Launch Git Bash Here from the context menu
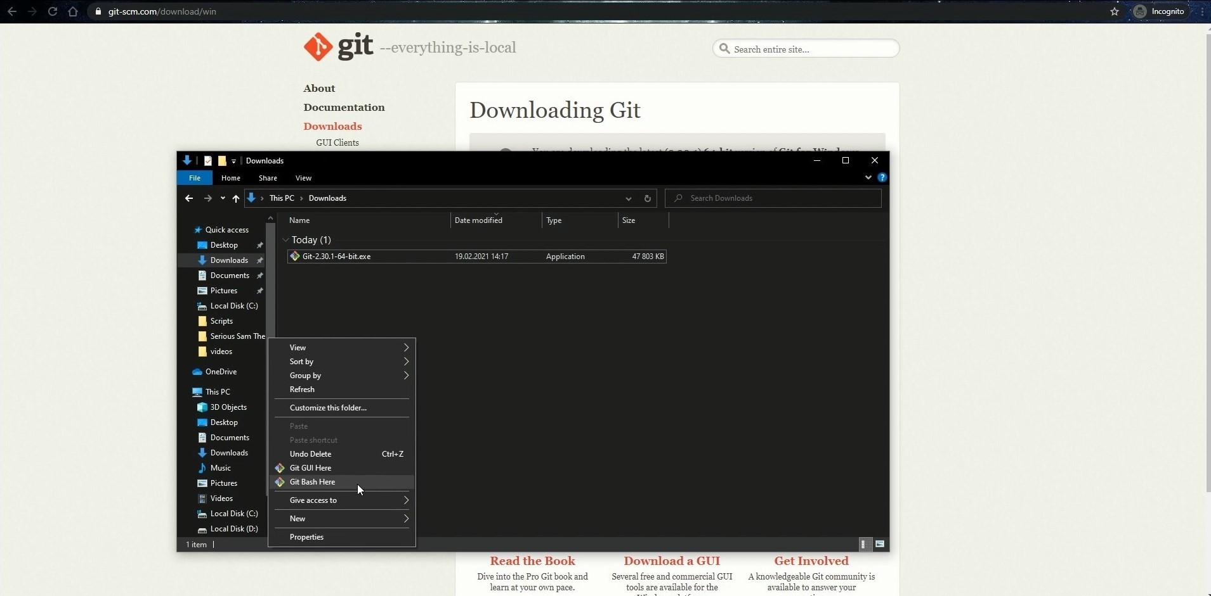1211x596 pixels. [x=313, y=481]
